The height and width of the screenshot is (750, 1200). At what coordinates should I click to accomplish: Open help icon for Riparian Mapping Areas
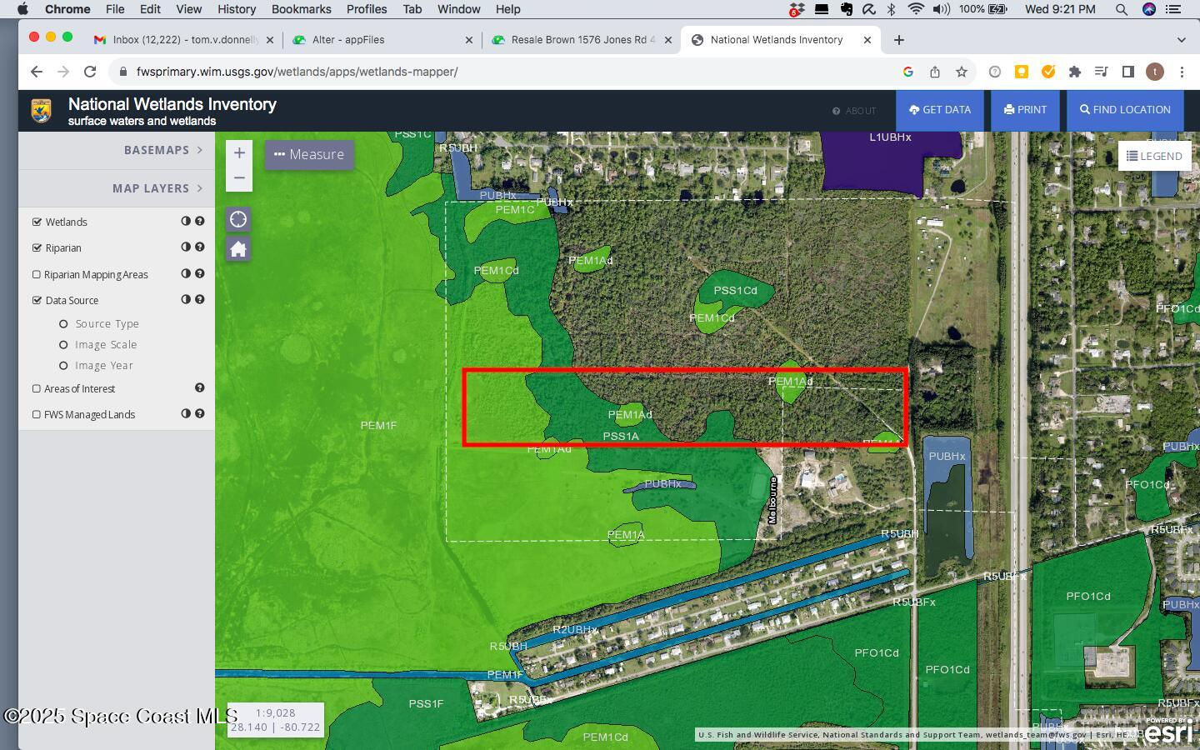200,273
